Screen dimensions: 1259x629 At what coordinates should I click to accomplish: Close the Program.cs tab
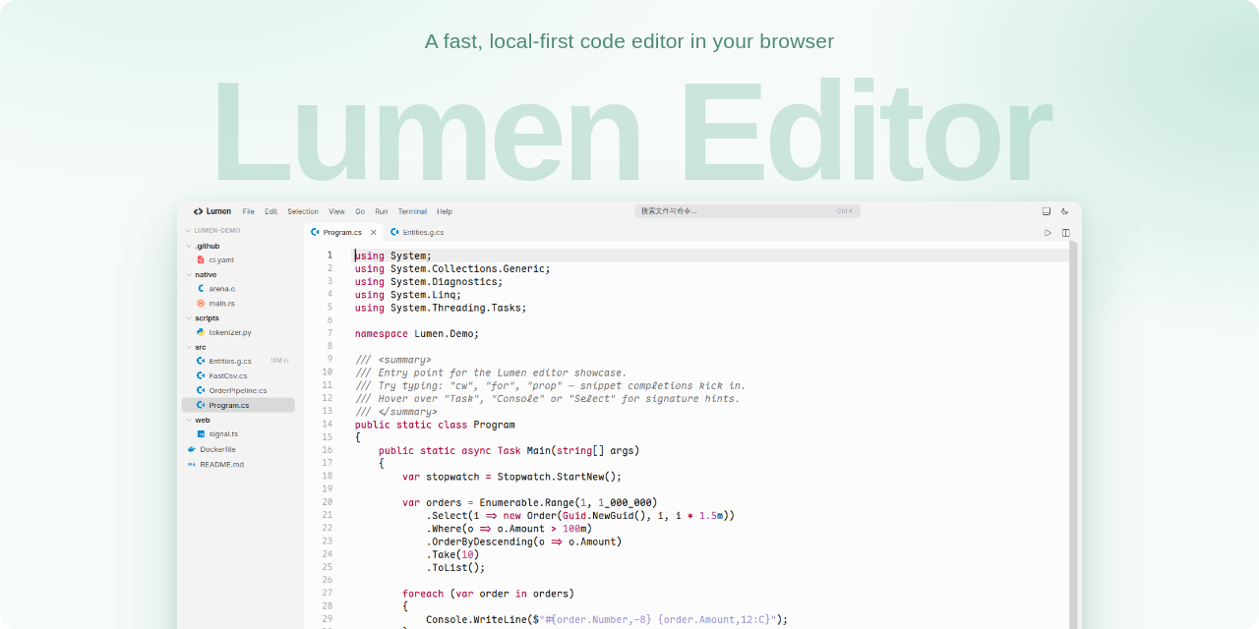pos(374,233)
